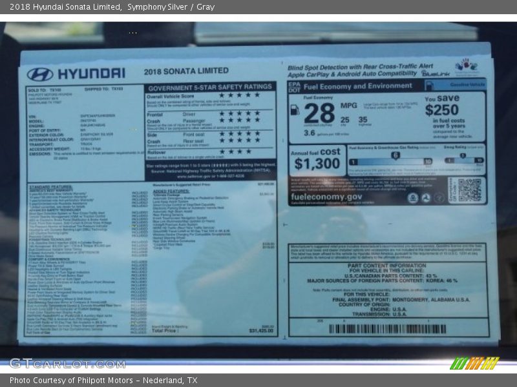517x387 pixels.
Task: Click the "Total Price :" label
Action: click(x=165, y=330)
